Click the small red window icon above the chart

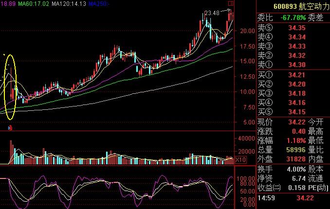pos(231,3)
